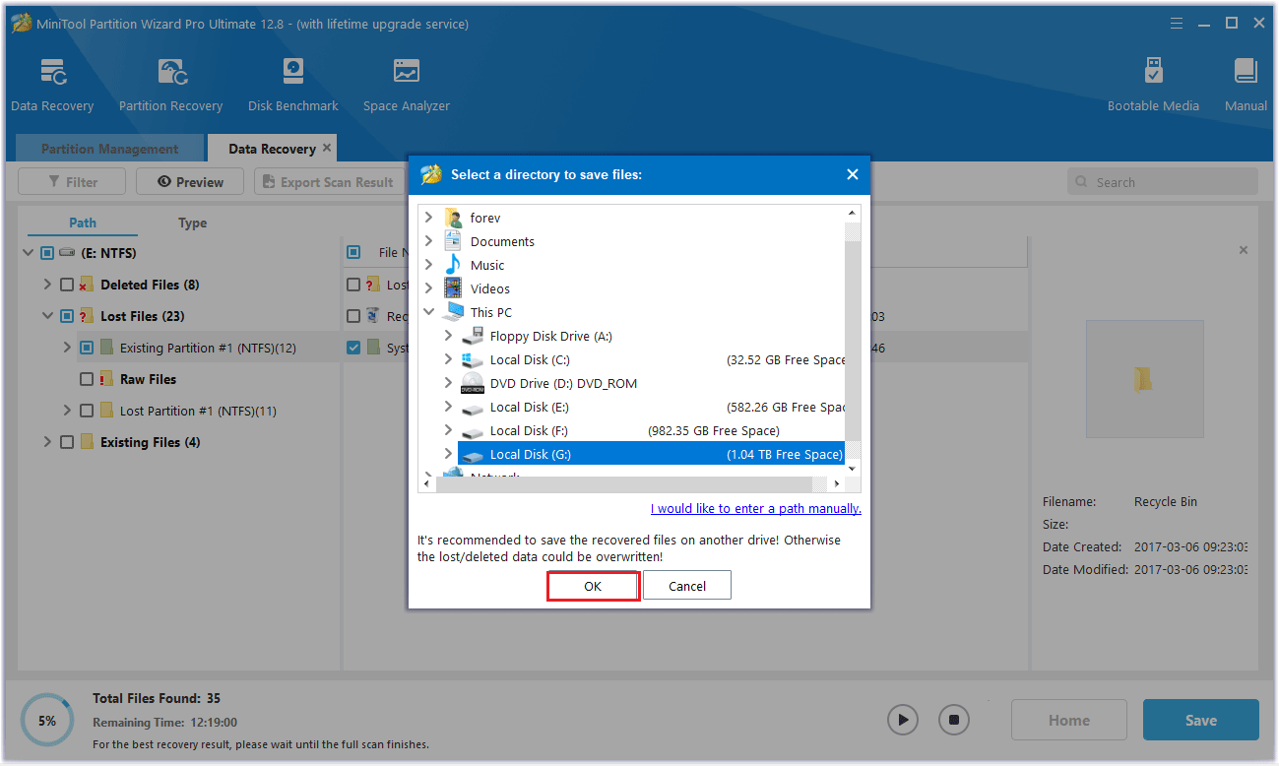Toggle Existing Partition #1 (NTFS)(12) checkbox

87,348
